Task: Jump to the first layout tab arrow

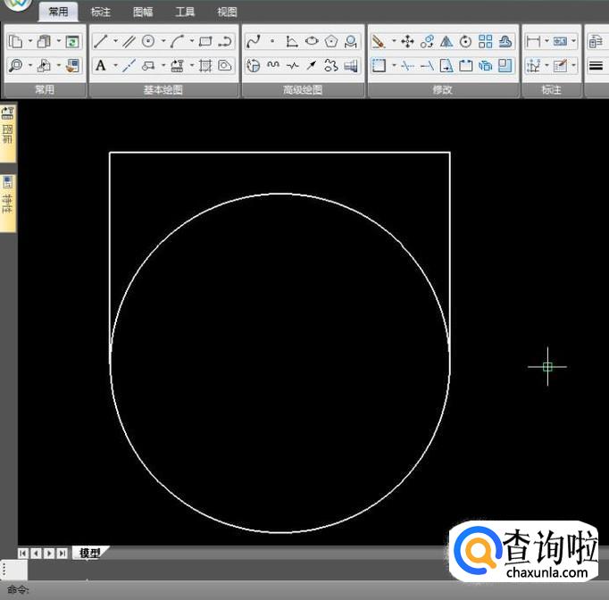Action: click(23, 554)
